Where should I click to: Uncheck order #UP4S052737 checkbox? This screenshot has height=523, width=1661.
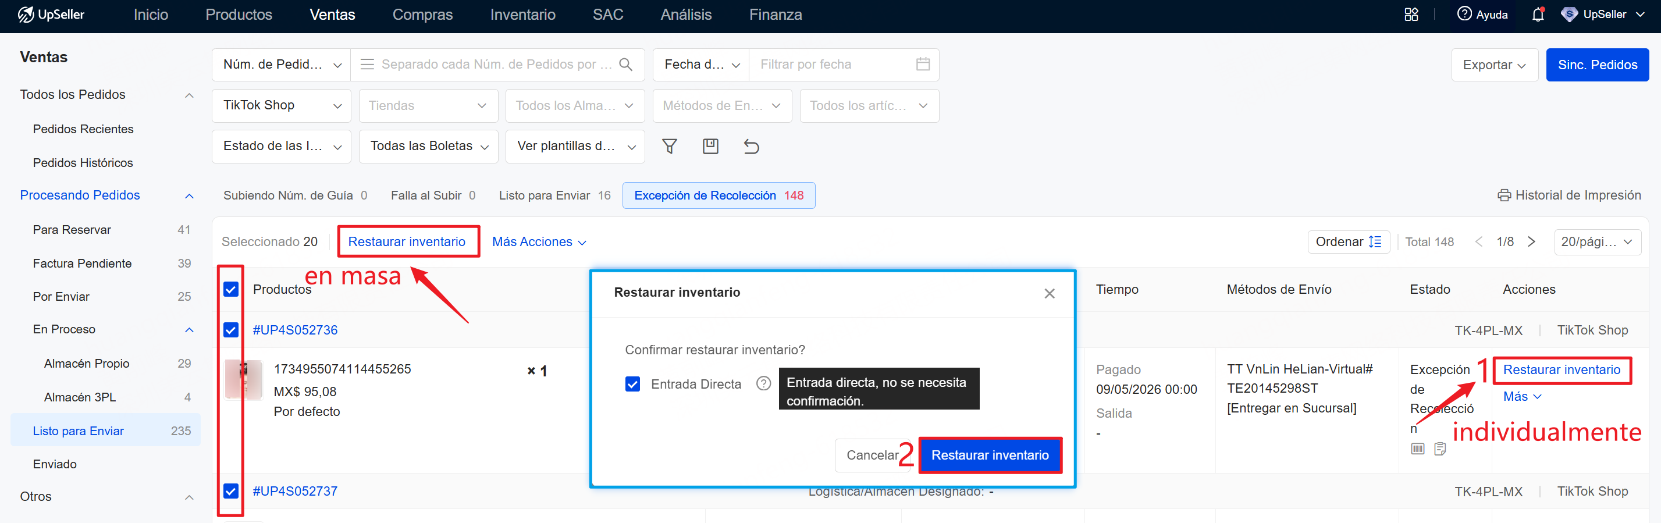click(231, 492)
